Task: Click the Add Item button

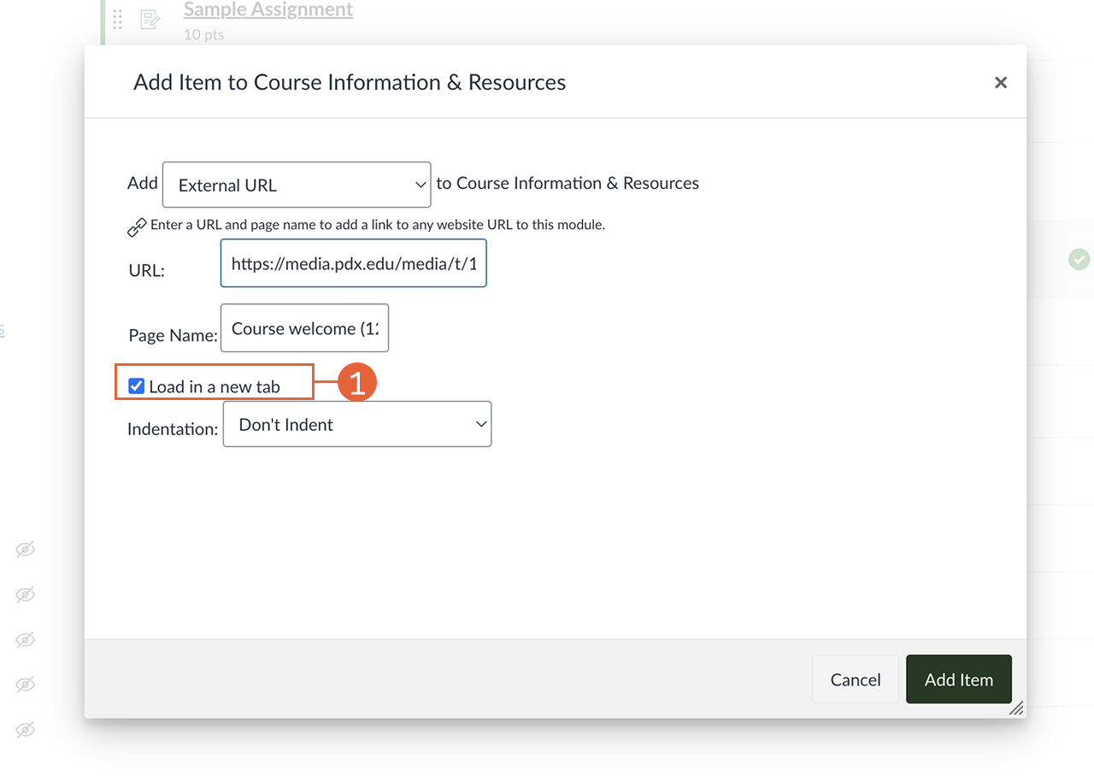Action: coord(958,679)
